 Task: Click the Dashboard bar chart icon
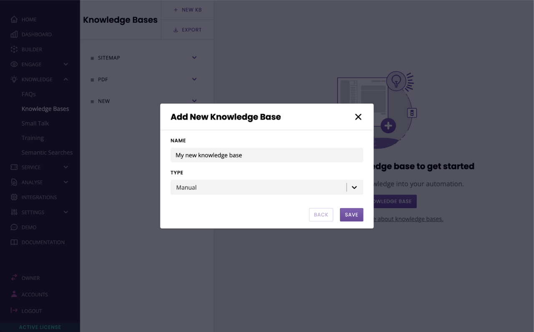tap(14, 34)
